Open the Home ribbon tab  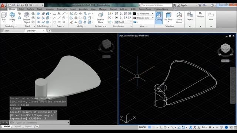point(12,9)
